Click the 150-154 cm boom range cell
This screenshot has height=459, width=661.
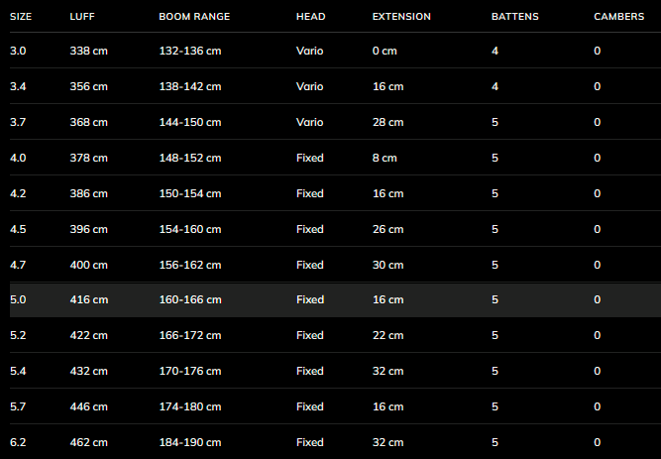pyautogui.click(x=190, y=193)
